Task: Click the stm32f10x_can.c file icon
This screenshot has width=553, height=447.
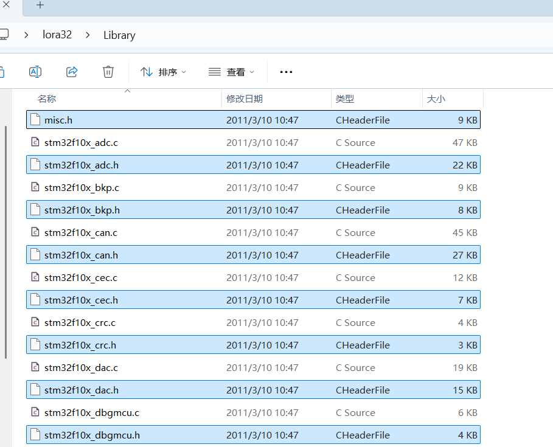Action: [x=35, y=232]
